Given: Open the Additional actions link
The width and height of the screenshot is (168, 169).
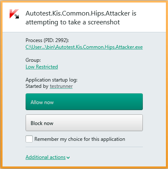Looking at the screenshot, I should point(46,157).
